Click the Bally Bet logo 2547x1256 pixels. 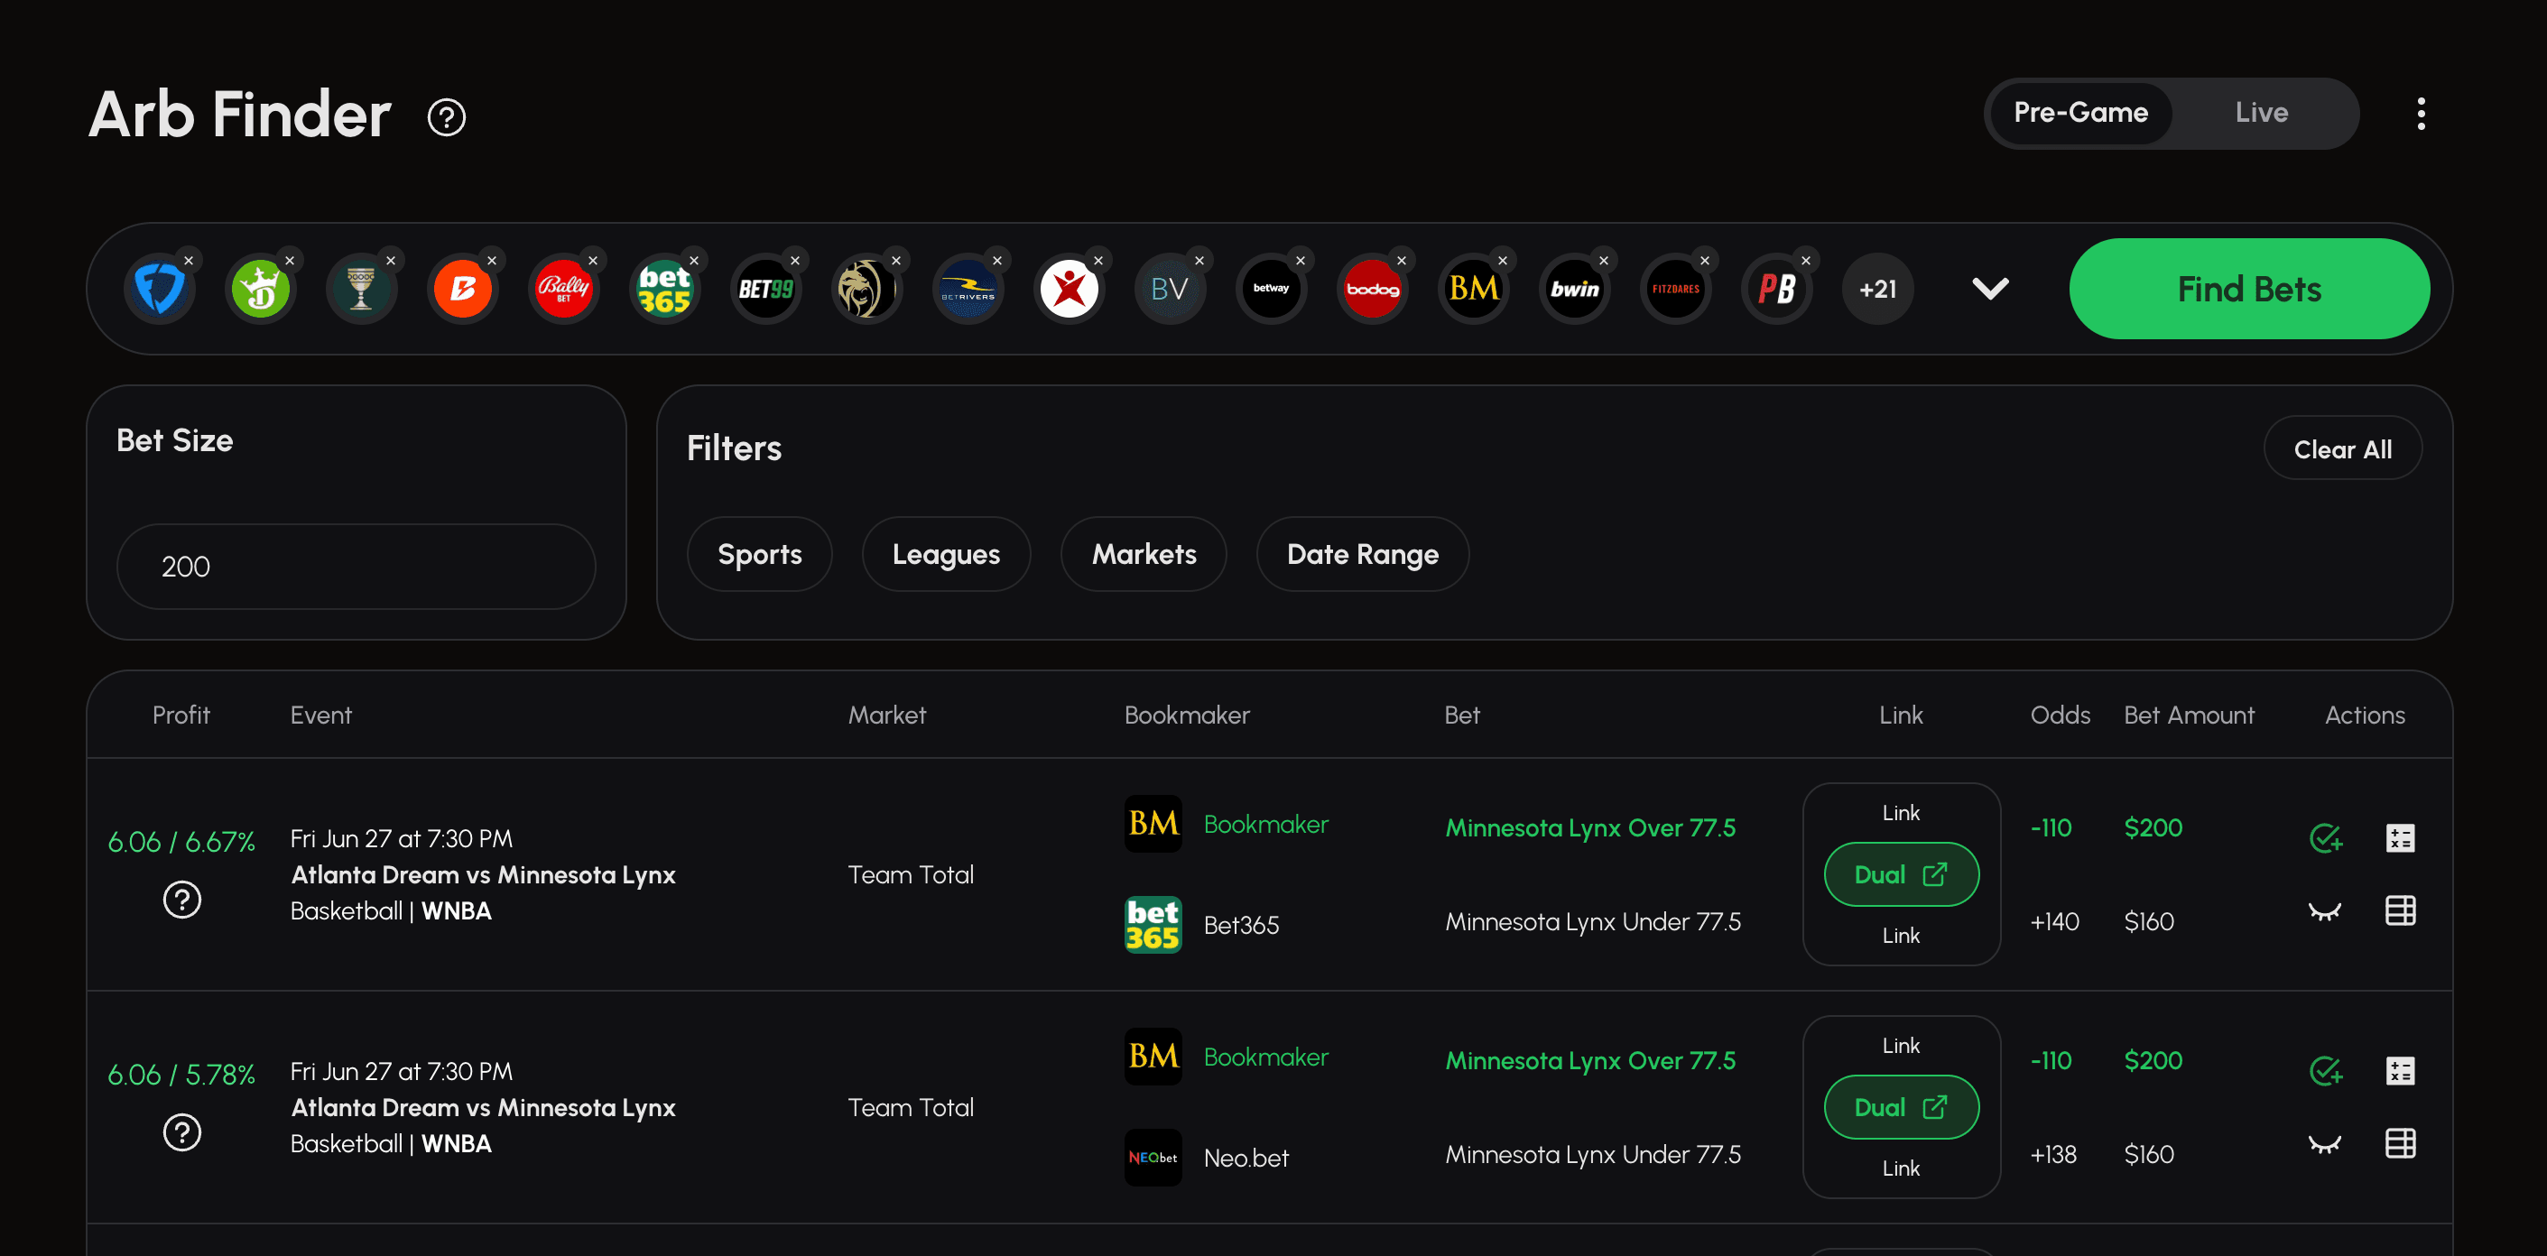(x=563, y=289)
